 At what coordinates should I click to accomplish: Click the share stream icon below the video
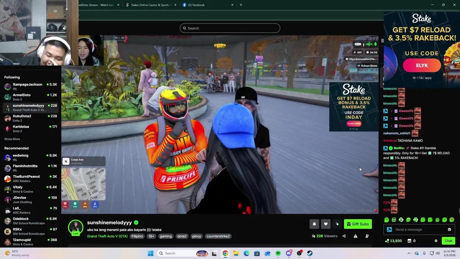click(344, 236)
